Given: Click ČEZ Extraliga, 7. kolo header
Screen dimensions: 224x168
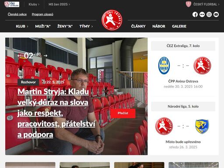Looking at the screenshot, I should (183, 46).
